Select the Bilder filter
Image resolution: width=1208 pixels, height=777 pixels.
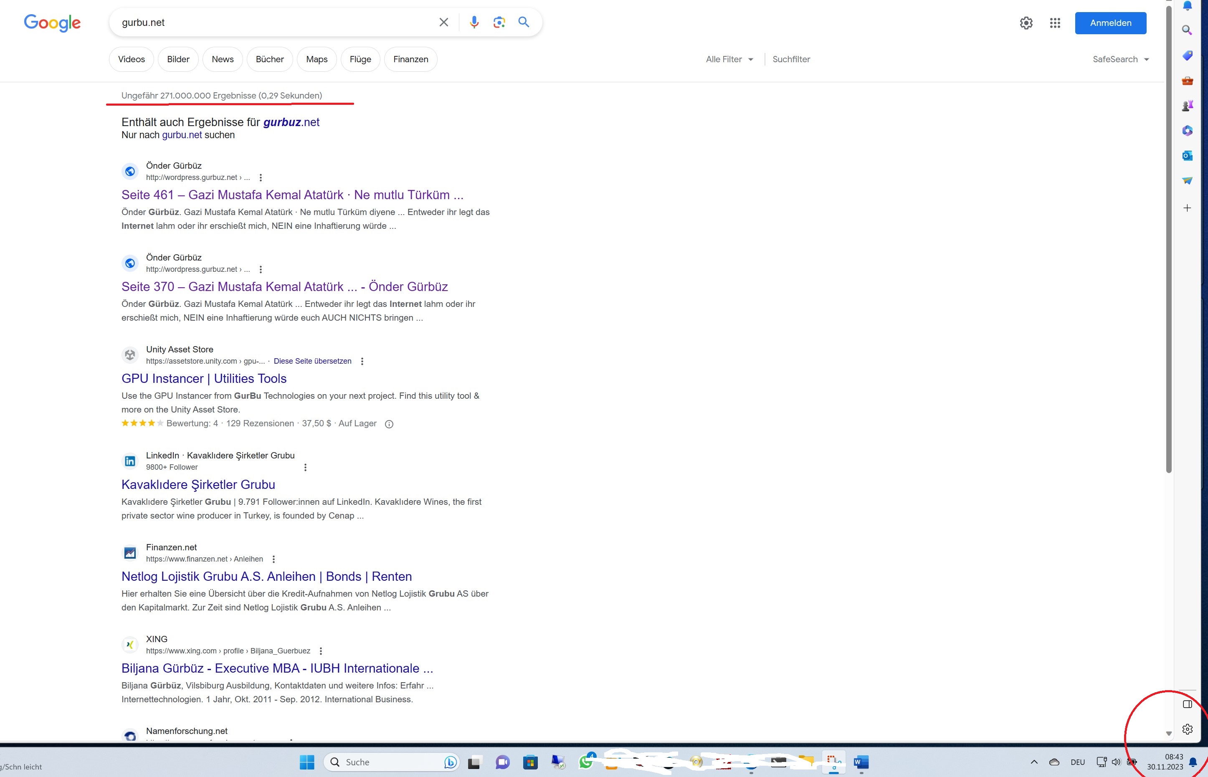point(178,59)
